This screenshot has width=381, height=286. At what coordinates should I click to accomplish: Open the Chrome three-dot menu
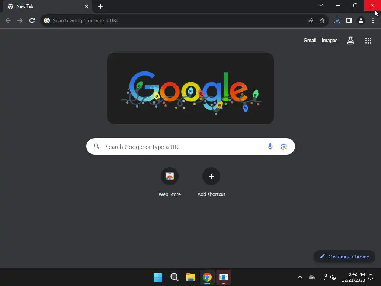(373, 21)
